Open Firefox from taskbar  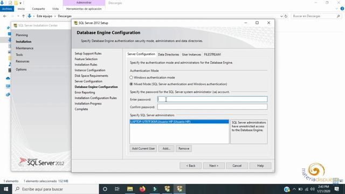(142, 189)
